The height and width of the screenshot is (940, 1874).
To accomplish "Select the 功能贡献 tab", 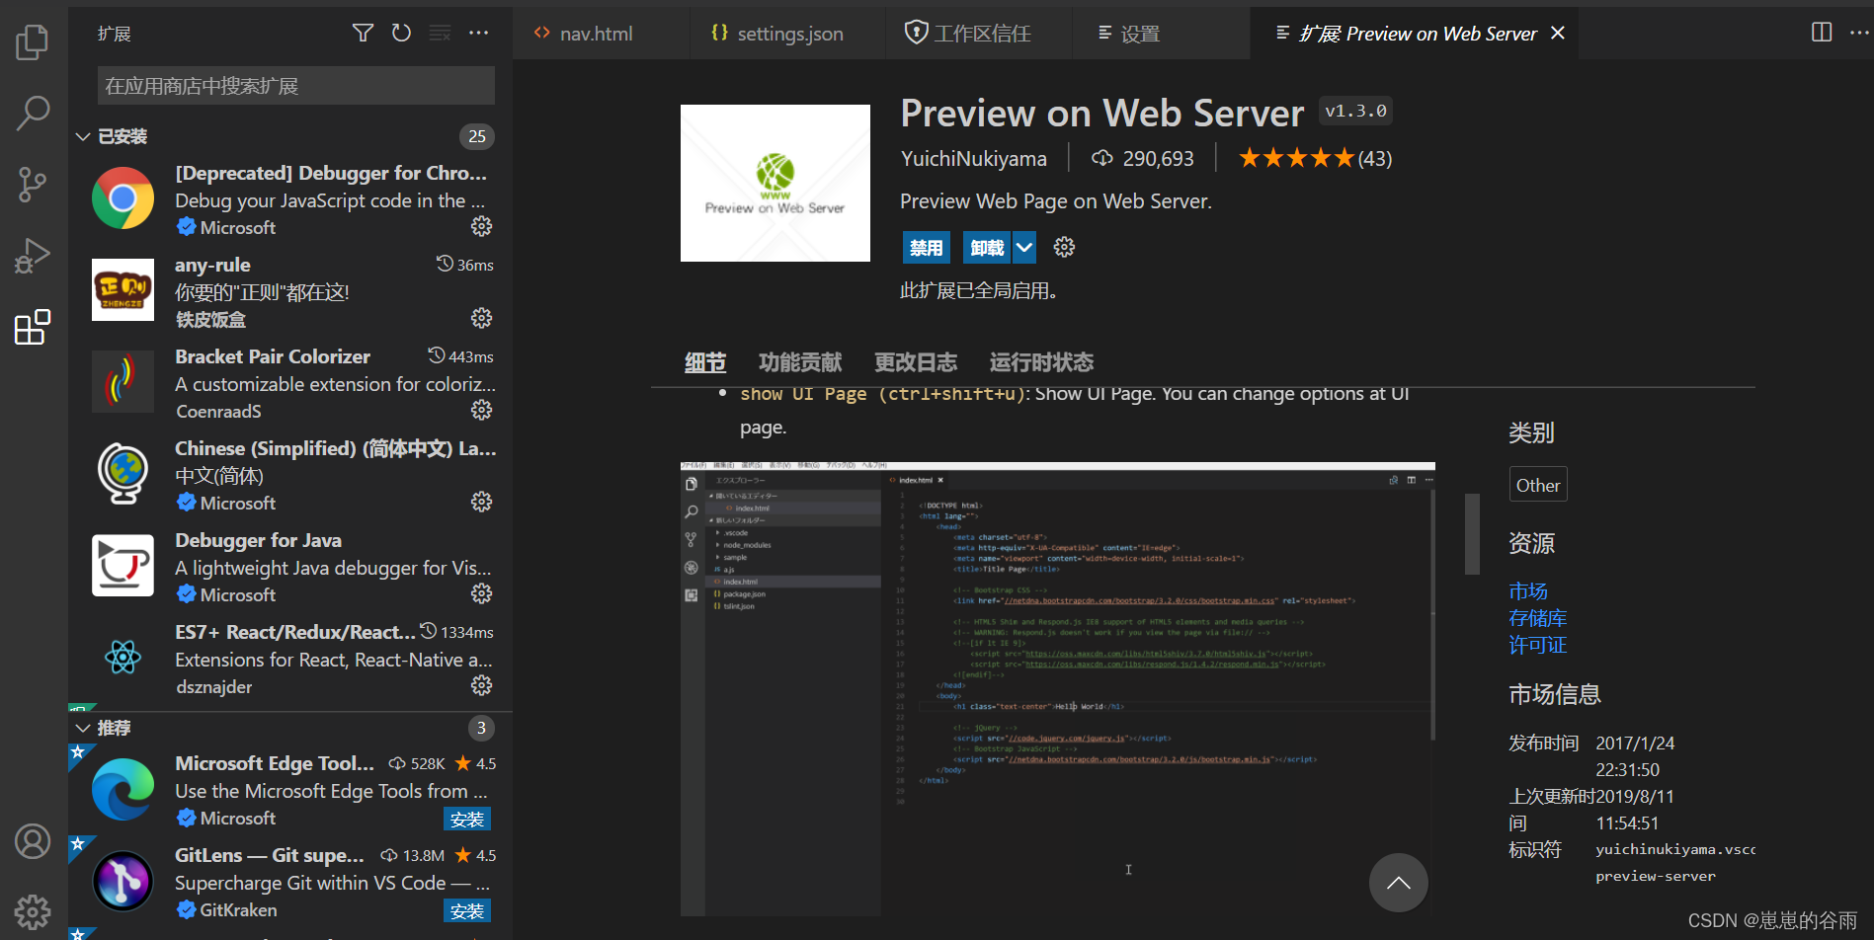I will (800, 362).
